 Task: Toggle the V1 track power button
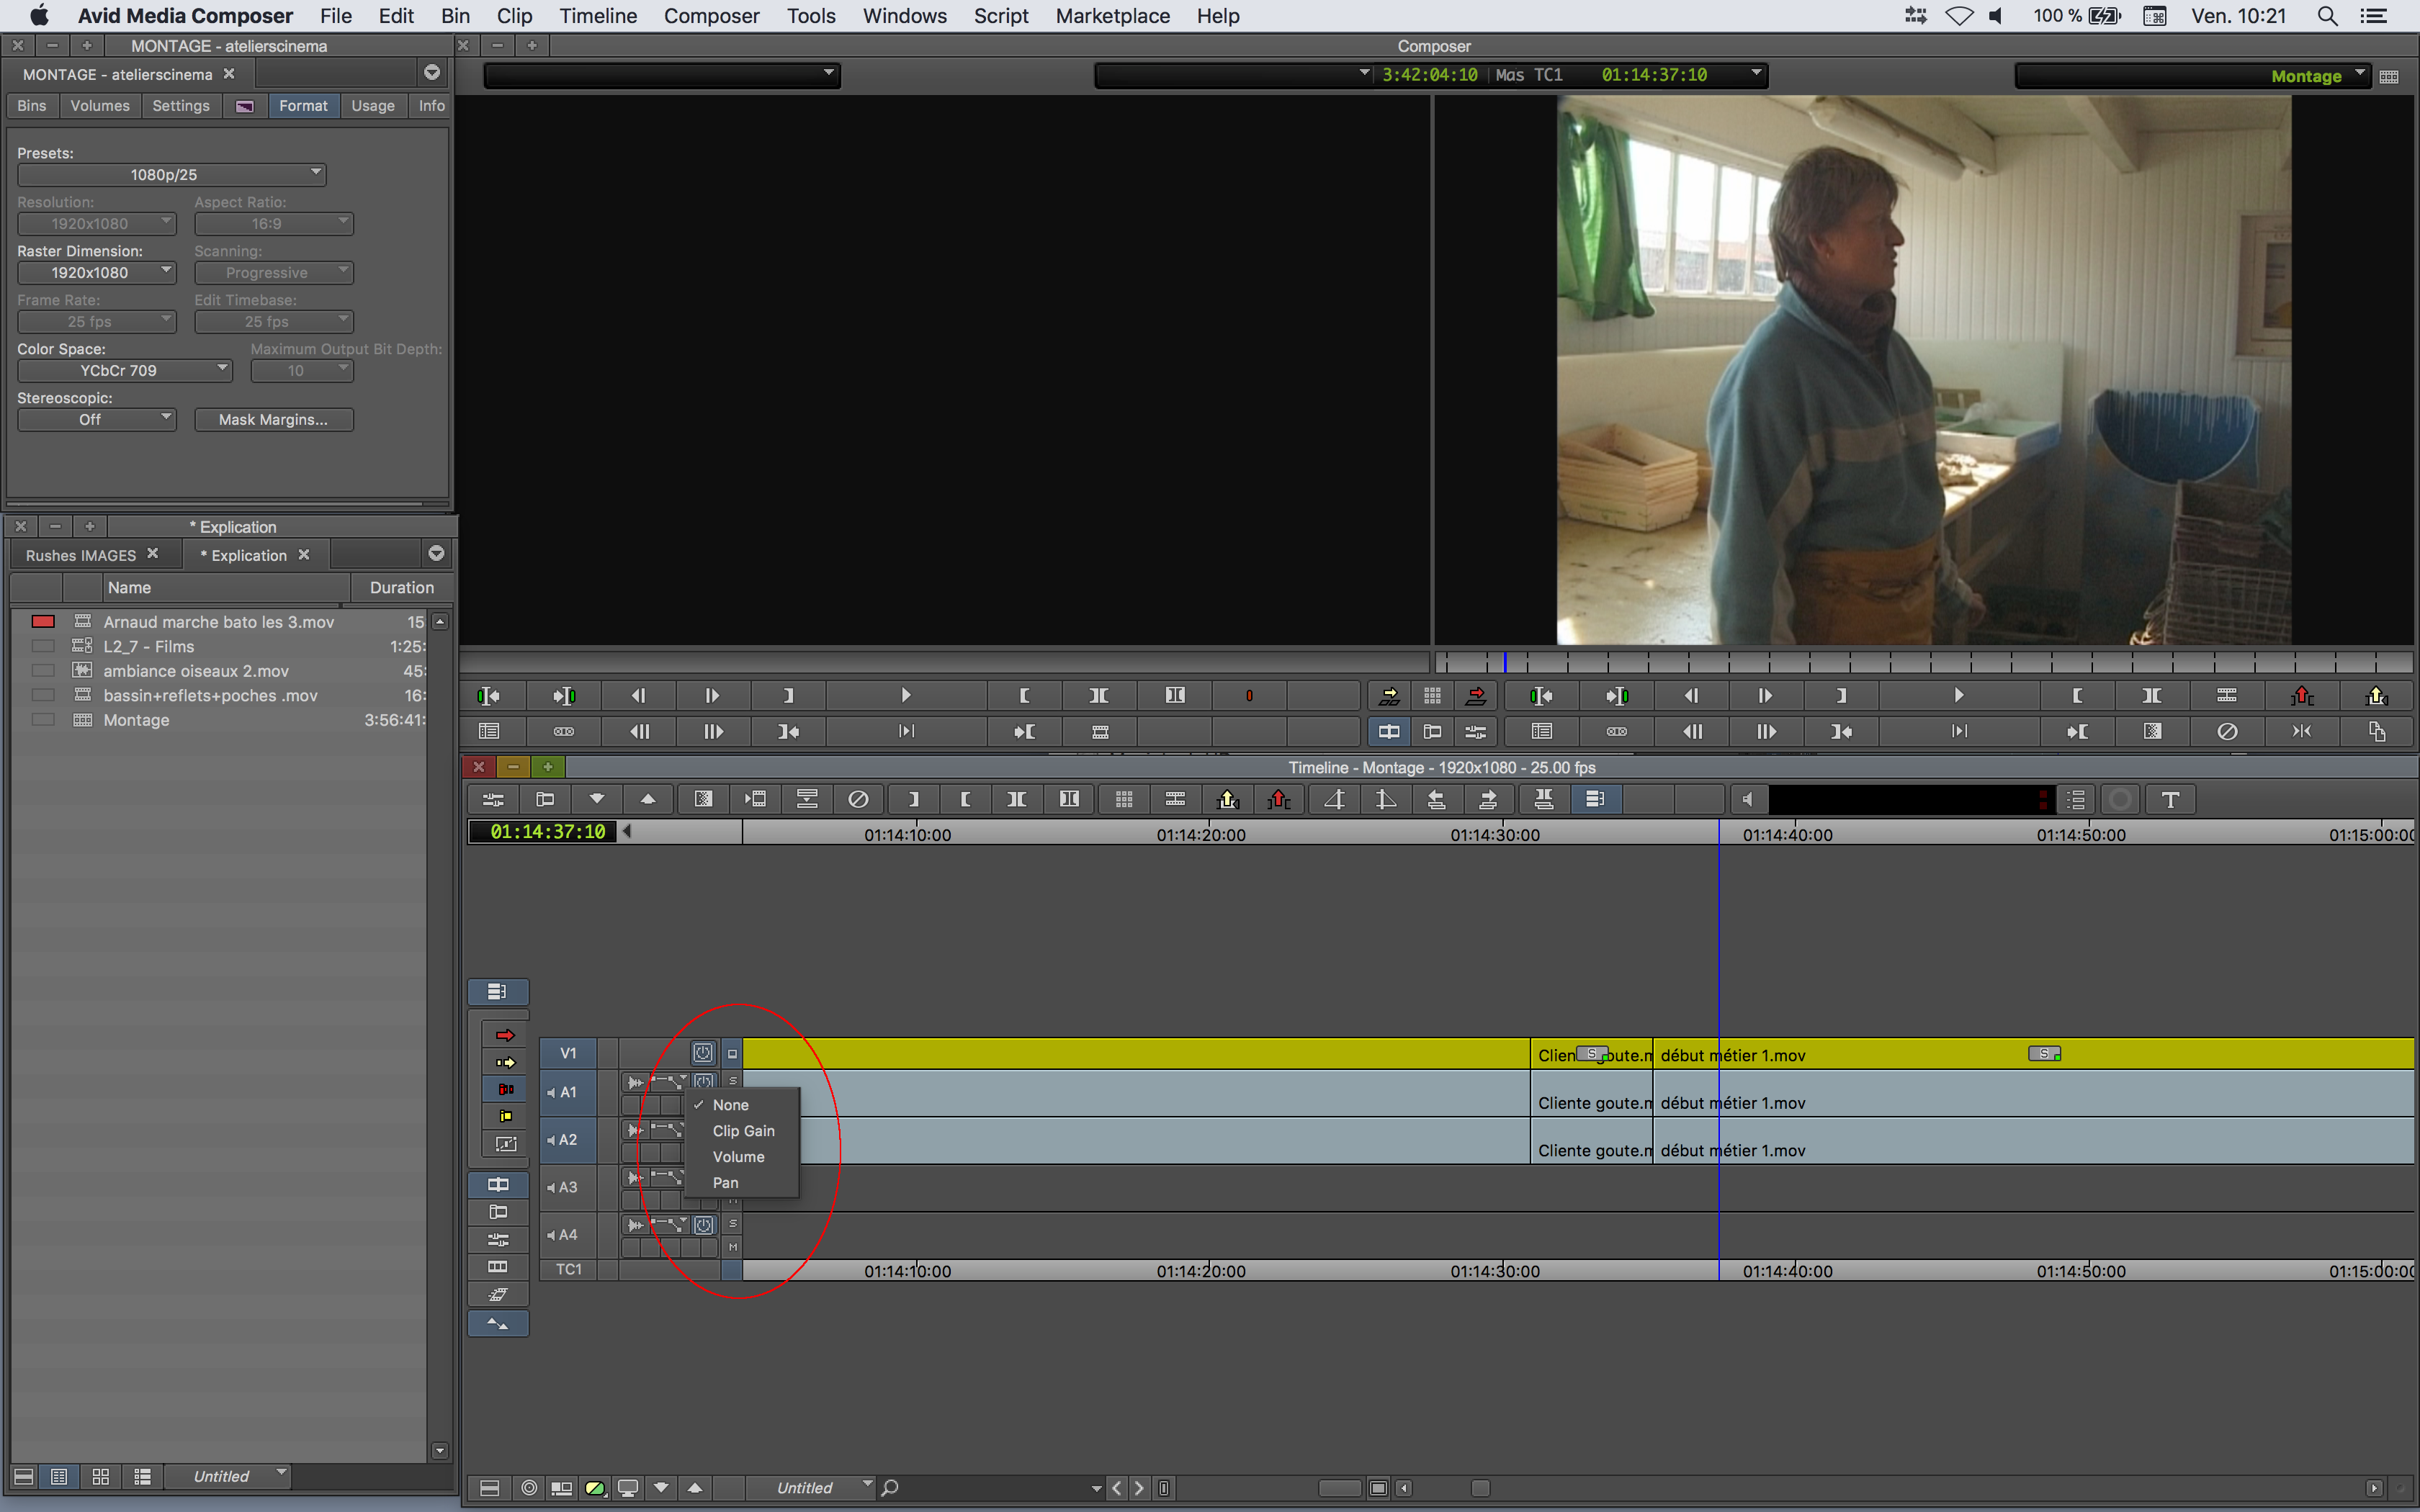[703, 1053]
